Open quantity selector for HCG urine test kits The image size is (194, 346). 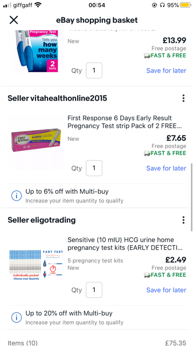click(94, 290)
